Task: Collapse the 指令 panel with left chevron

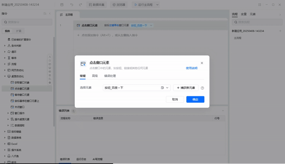Action: [50, 14]
